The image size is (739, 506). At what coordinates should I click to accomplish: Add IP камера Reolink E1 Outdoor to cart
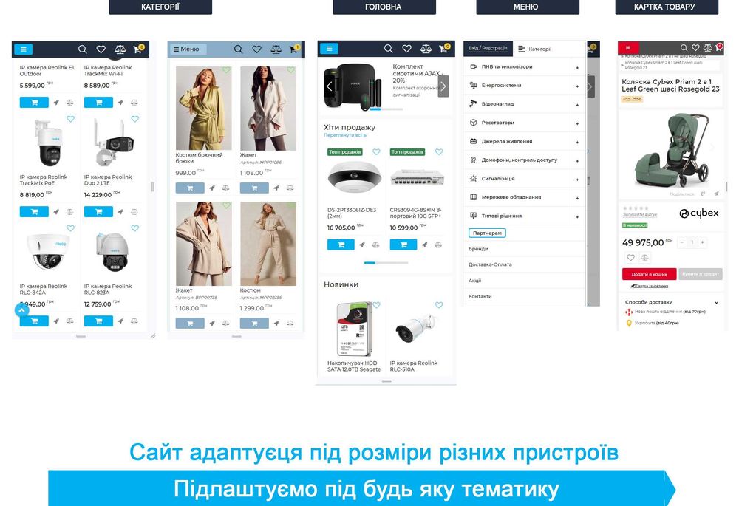pos(34,102)
